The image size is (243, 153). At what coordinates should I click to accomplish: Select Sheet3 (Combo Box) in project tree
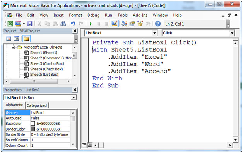tap(47, 64)
